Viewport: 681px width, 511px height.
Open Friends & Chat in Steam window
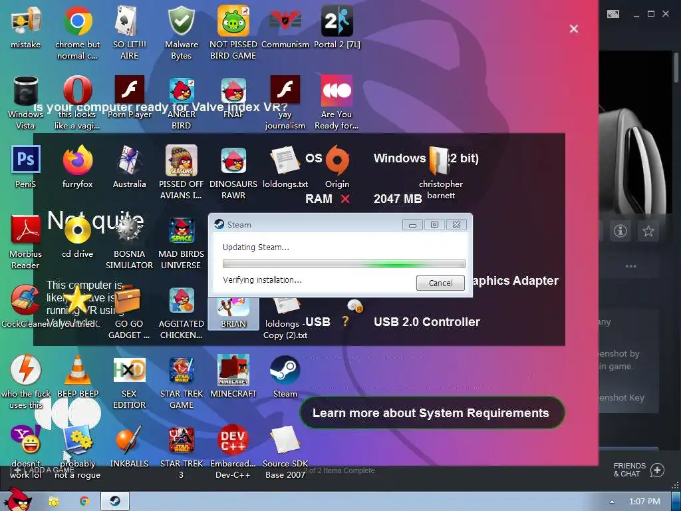[x=638, y=470]
